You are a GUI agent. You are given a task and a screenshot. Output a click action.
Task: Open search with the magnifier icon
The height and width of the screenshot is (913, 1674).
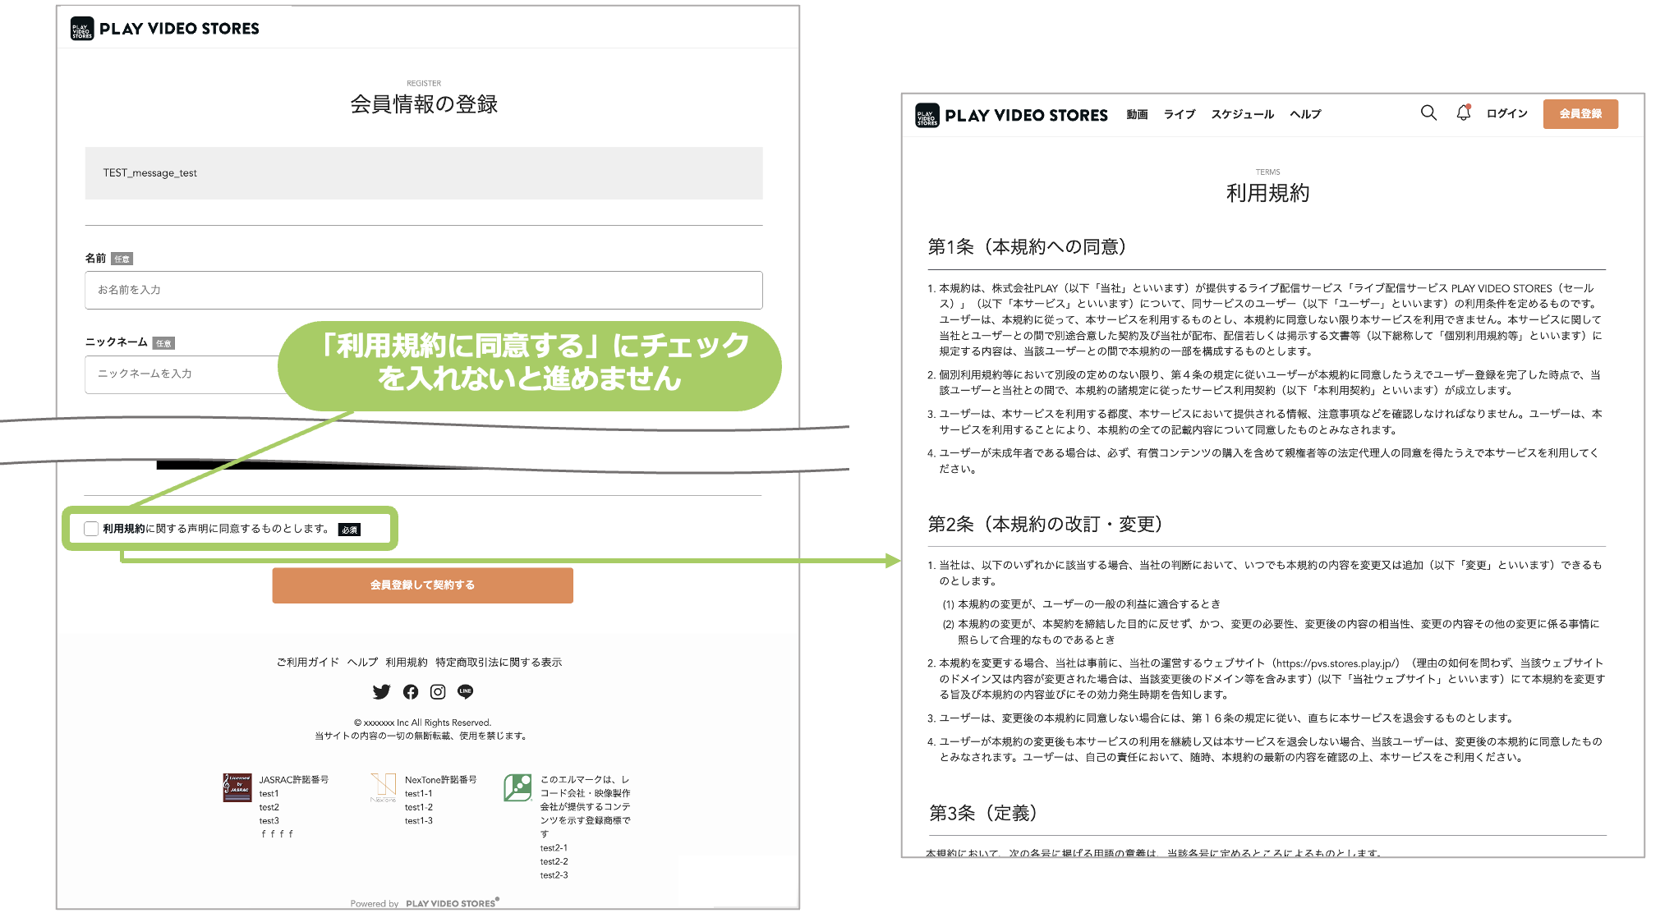click(1428, 113)
